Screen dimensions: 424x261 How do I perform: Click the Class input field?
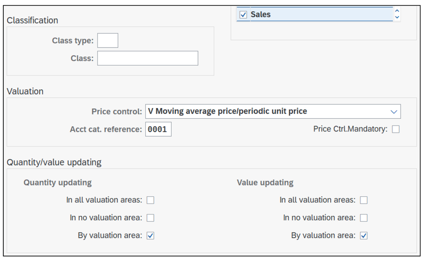pyautogui.click(x=147, y=58)
